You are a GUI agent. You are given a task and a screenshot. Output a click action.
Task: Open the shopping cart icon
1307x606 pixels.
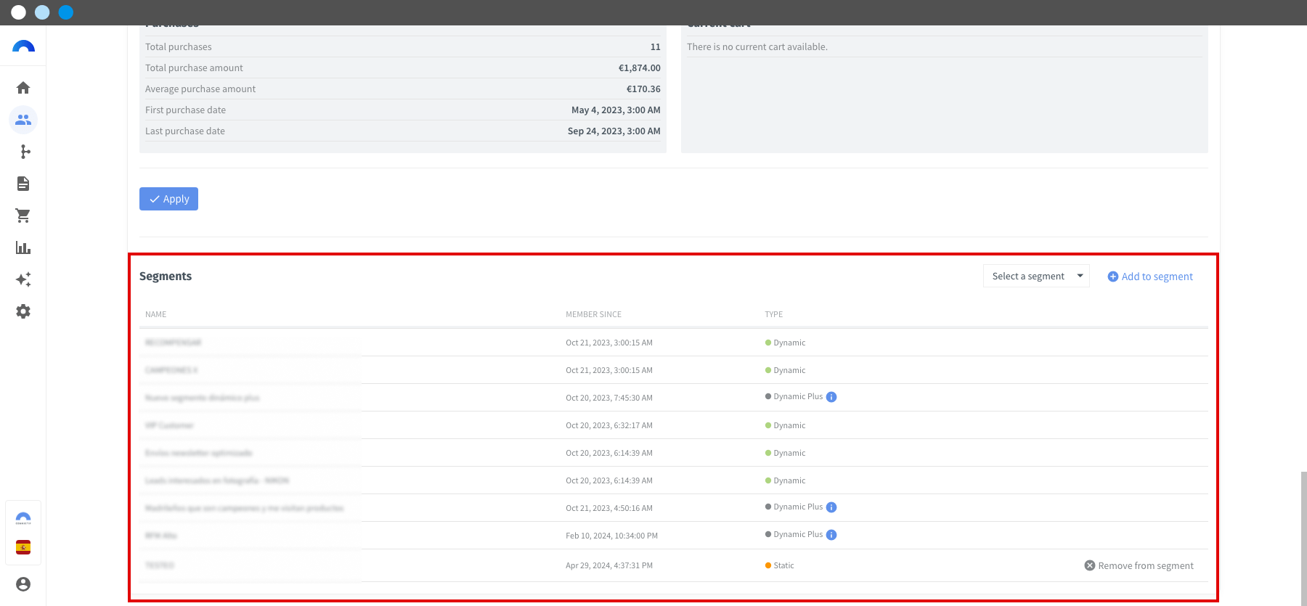click(23, 216)
